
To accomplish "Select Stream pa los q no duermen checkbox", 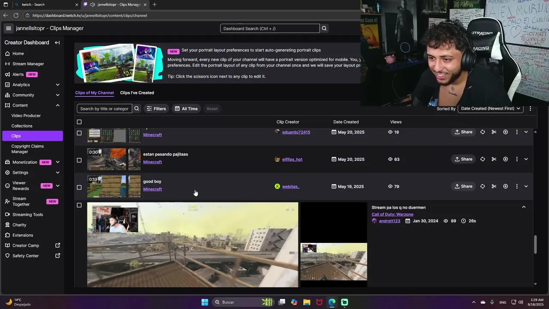I will [x=79, y=205].
